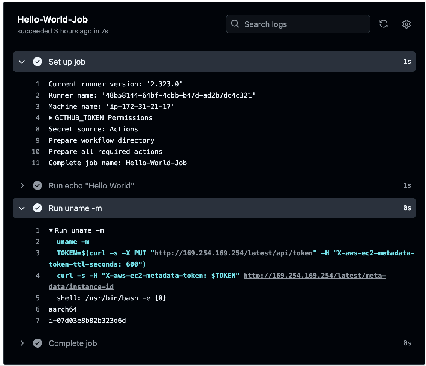The width and height of the screenshot is (426, 366).
Task: Click the Set up job success checkmark
Action: click(x=37, y=62)
